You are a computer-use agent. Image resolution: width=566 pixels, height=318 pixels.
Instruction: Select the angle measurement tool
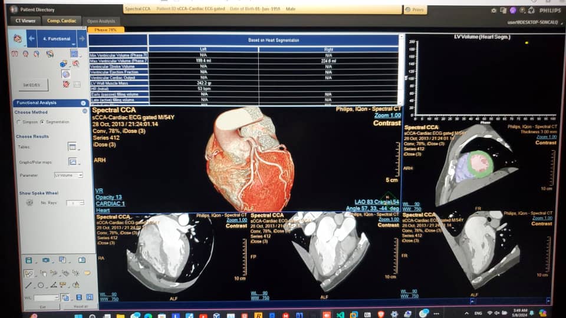click(x=54, y=285)
